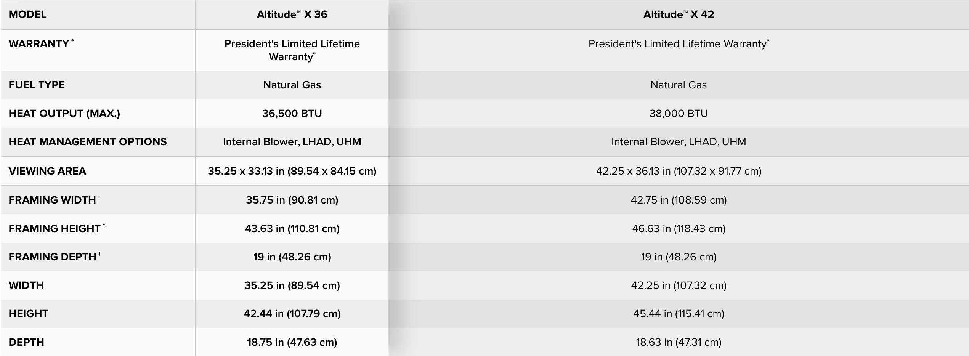Click the 36,500 BTU heat output value
This screenshot has width=969, height=356.
click(292, 113)
